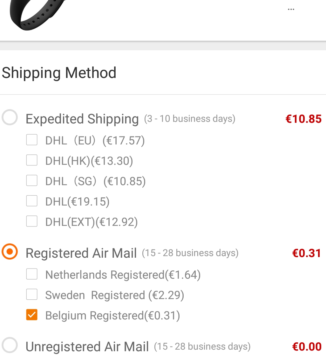Image resolution: width=326 pixels, height=363 pixels.
Task: Select Expedited Shipping radio button
Action: (x=10, y=117)
